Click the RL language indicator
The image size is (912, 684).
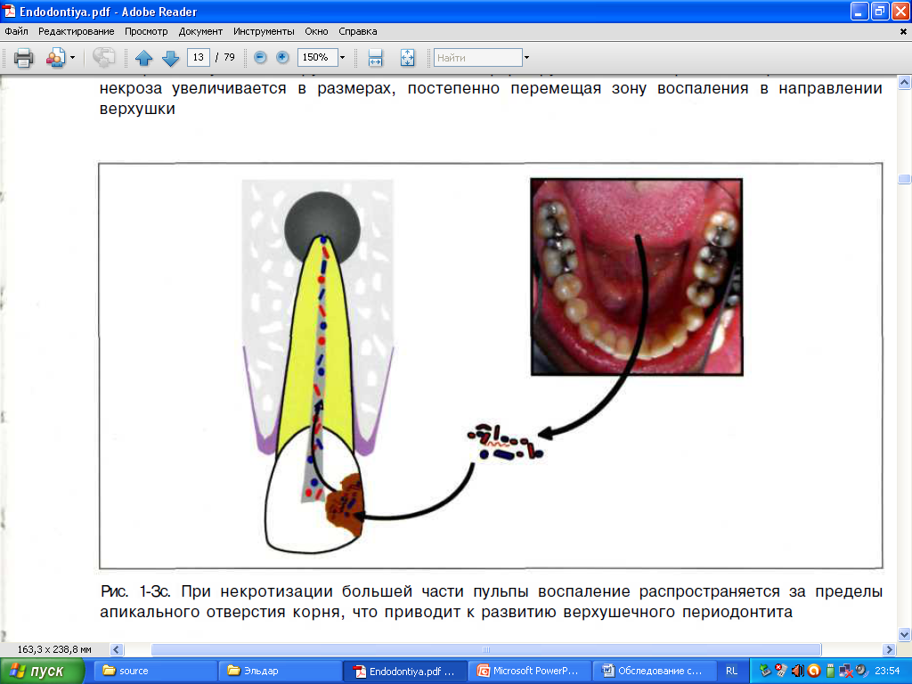click(x=732, y=671)
